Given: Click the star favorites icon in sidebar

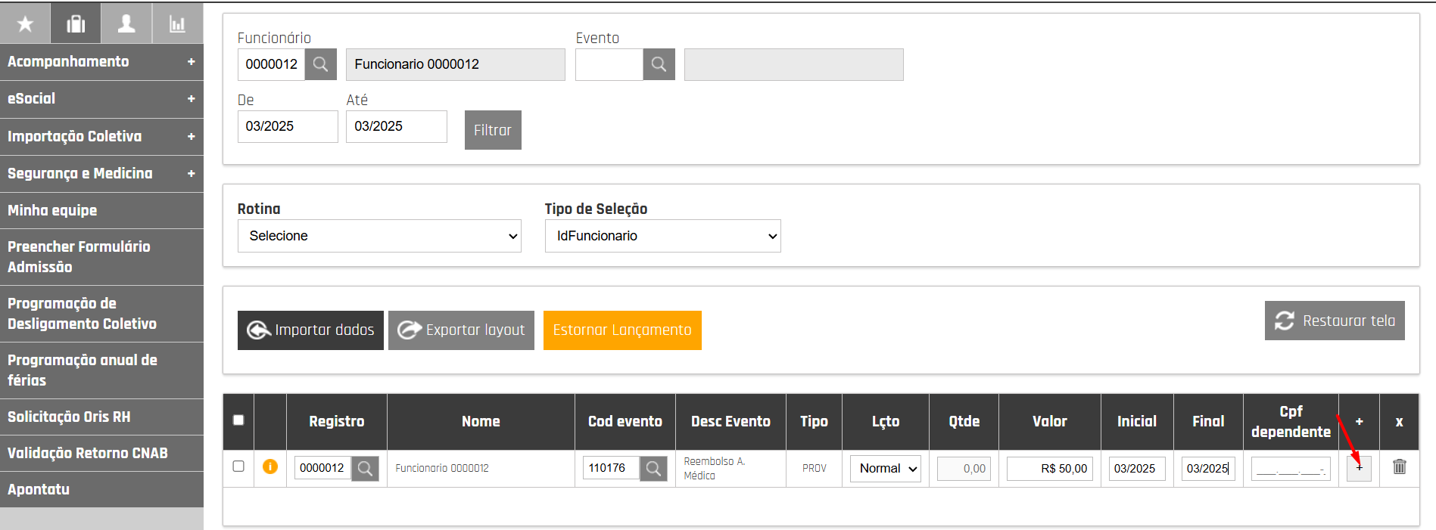Looking at the screenshot, I should click(x=25, y=24).
